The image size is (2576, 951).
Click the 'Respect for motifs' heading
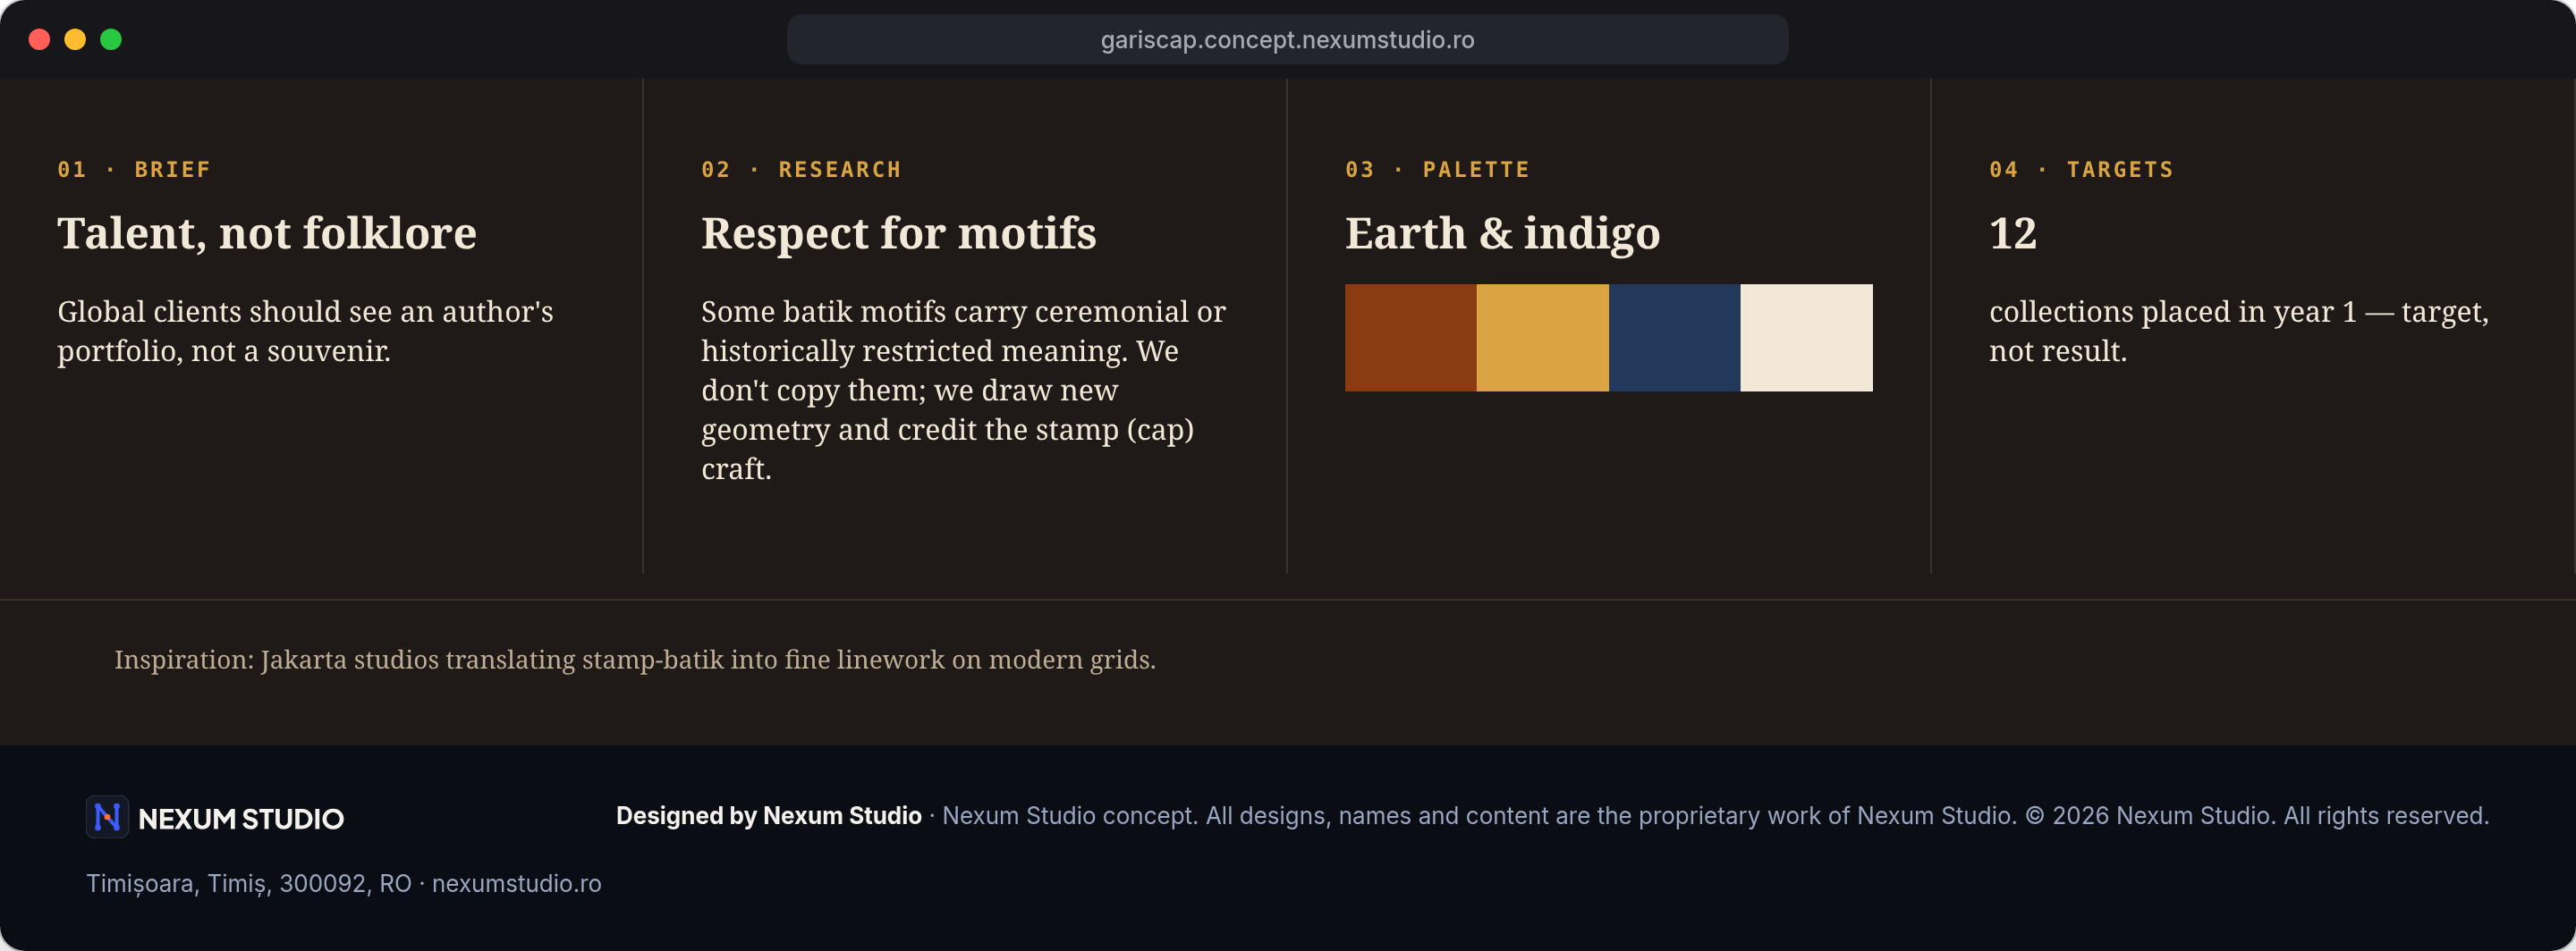tap(898, 234)
